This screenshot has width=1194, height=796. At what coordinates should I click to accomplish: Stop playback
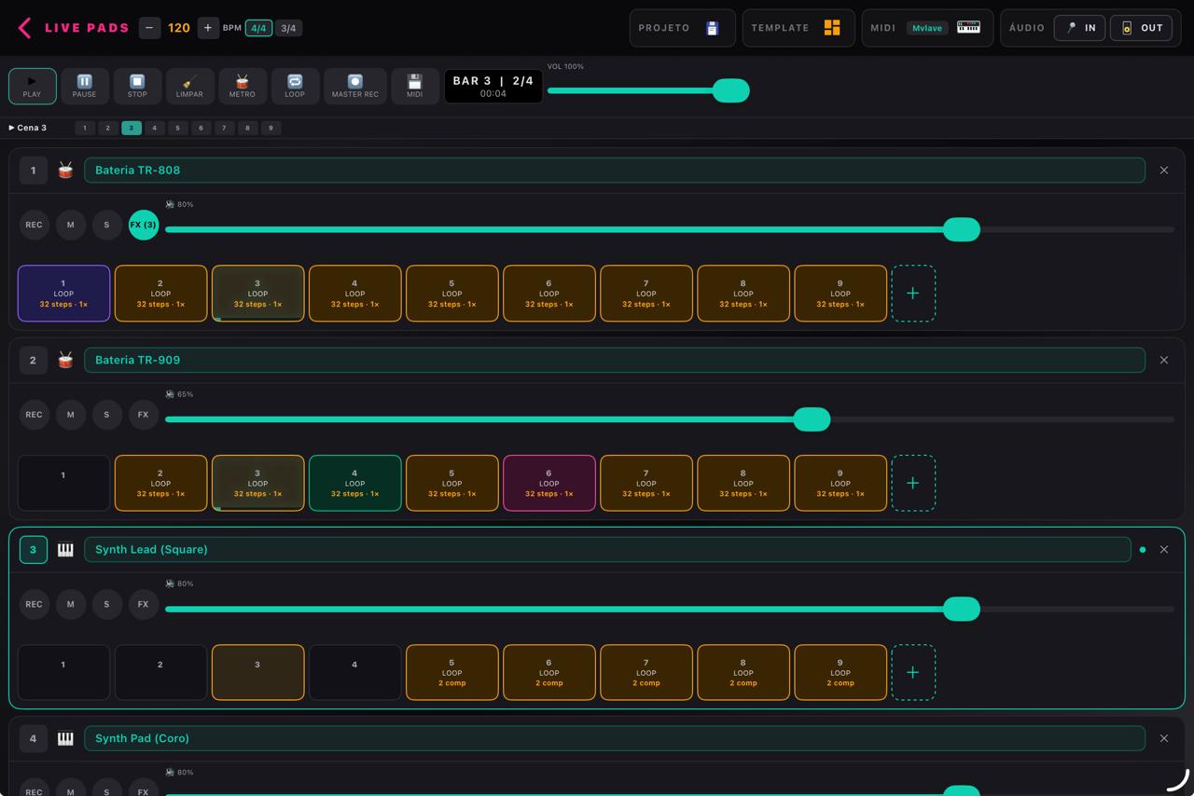137,86
